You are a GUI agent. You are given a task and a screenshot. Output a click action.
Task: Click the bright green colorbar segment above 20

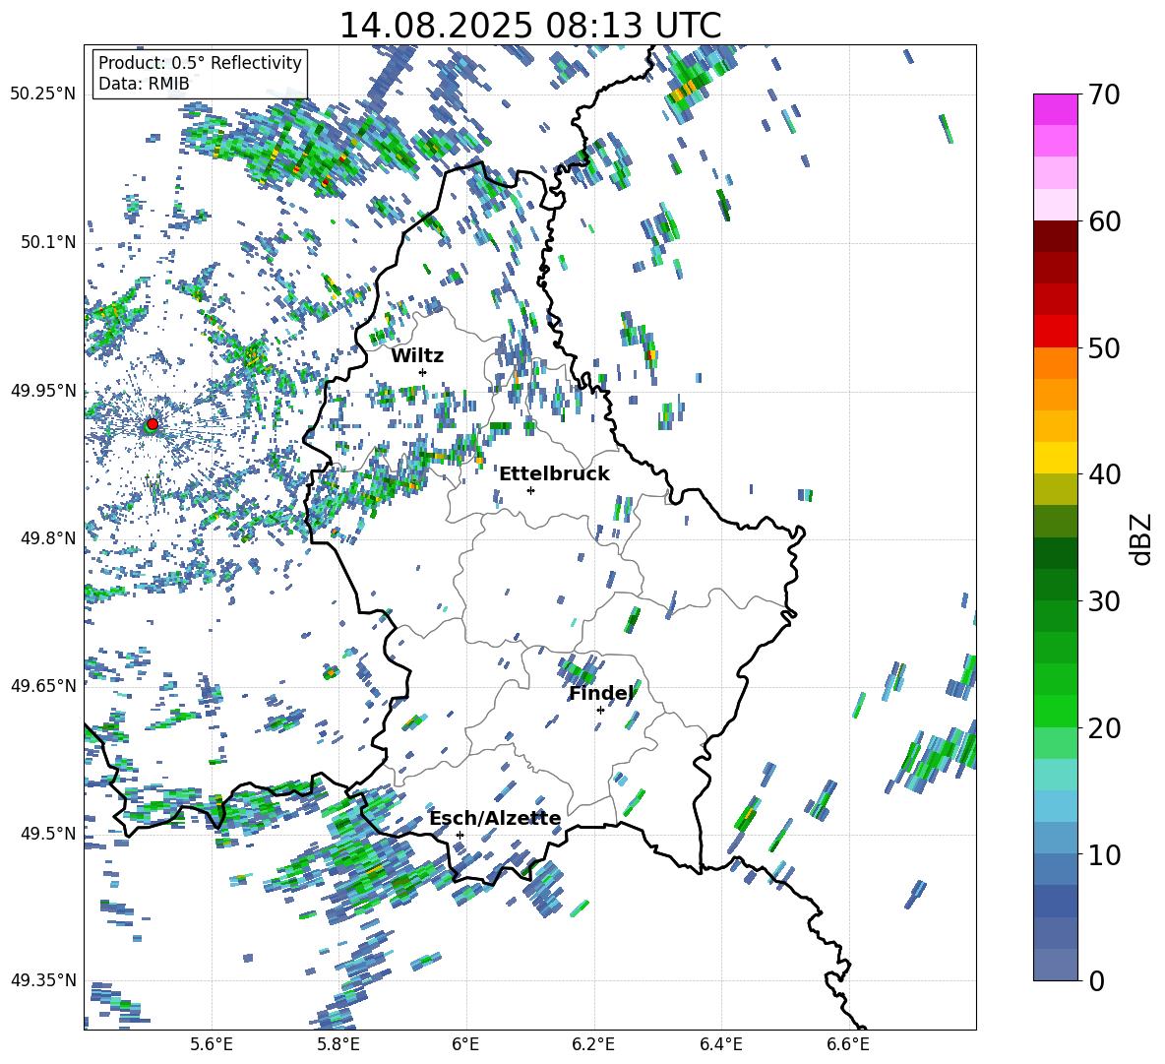tap(1055, 711)
